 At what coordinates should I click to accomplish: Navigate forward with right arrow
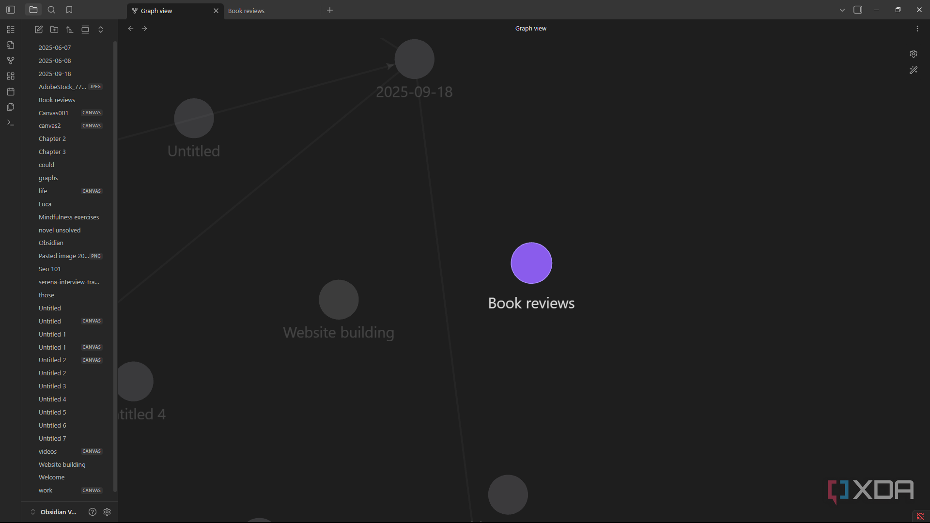tap(144, 29)
